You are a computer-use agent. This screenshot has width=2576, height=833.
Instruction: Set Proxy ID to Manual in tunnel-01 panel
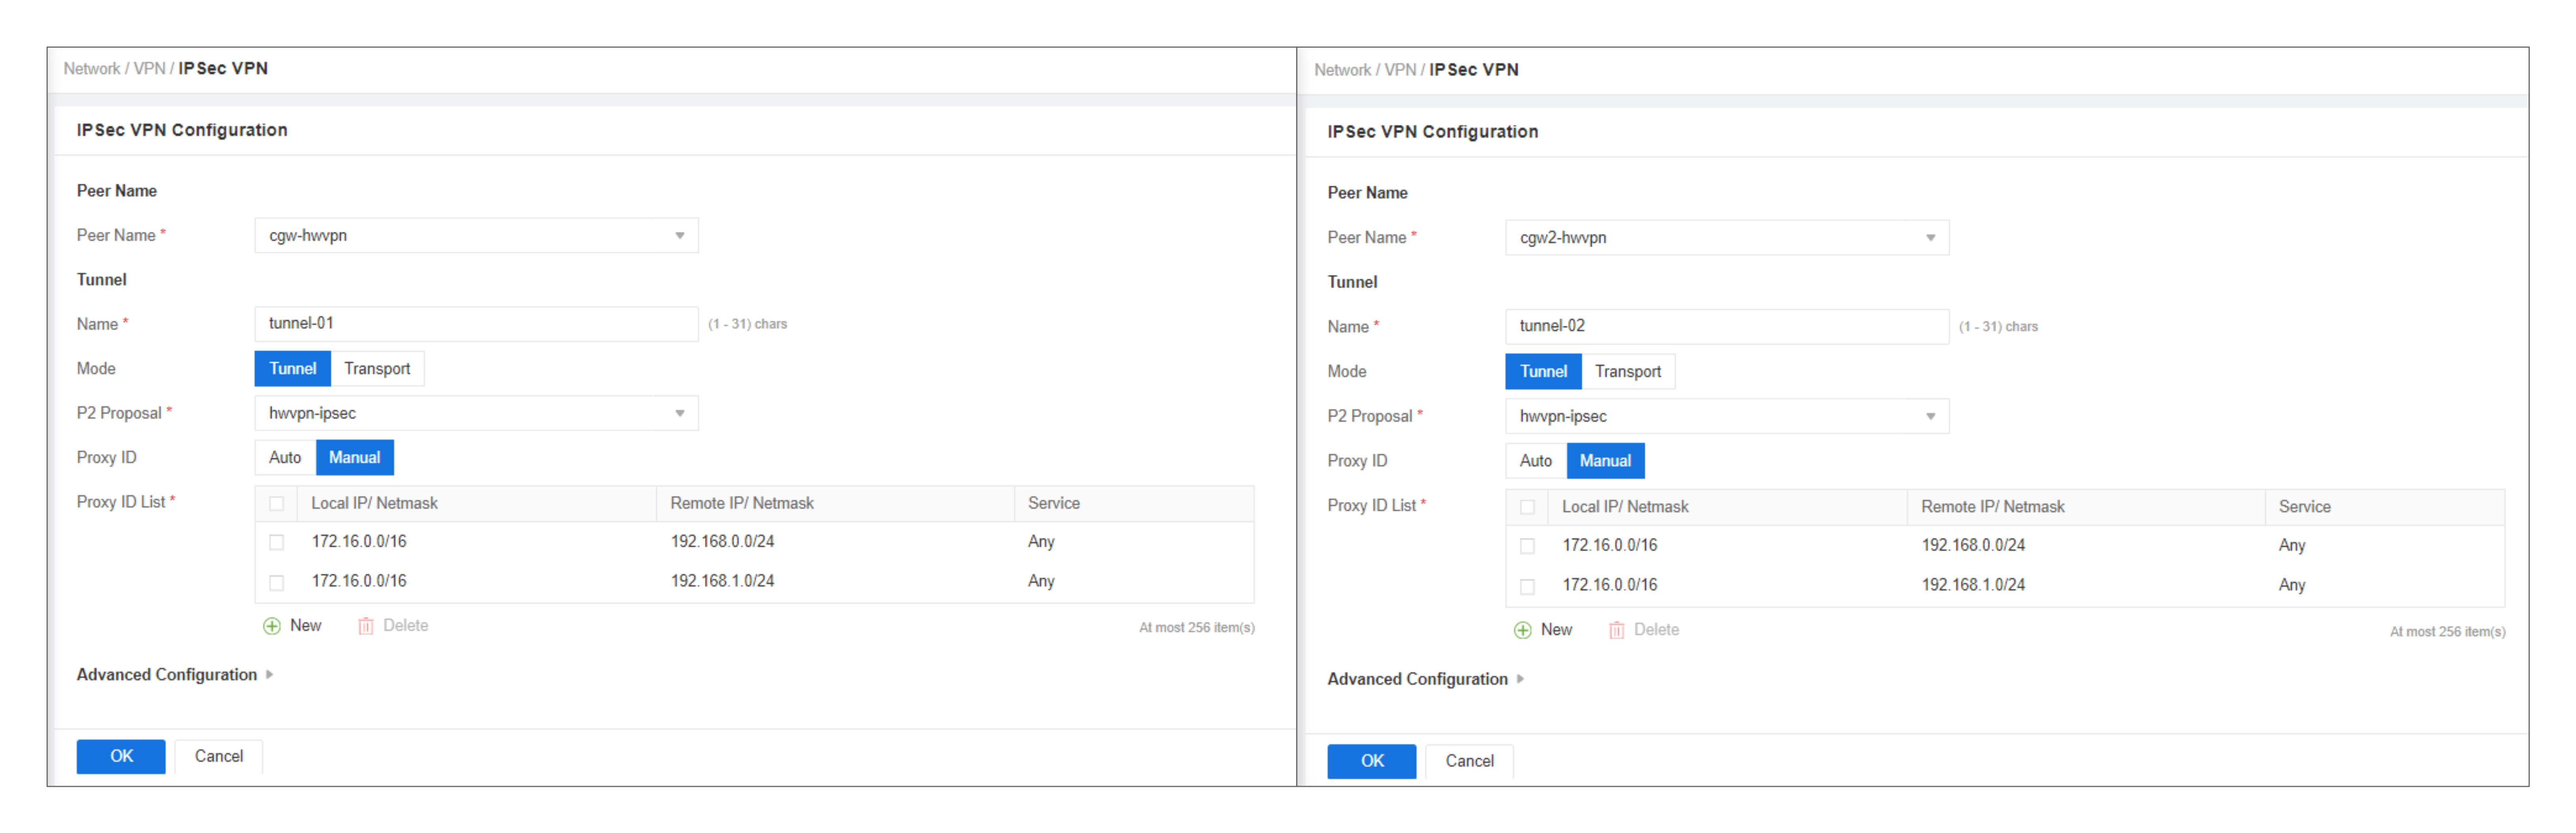click(x=354, y=458)
